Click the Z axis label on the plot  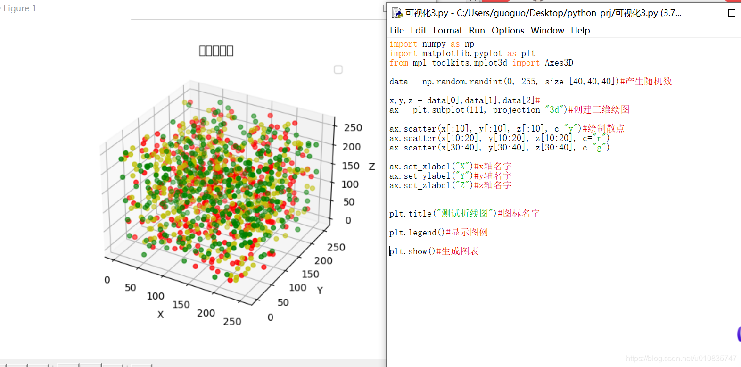(372, 167)
